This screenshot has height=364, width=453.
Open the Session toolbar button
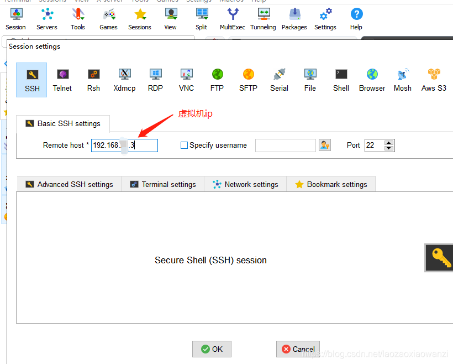click(x=16, y=19)
